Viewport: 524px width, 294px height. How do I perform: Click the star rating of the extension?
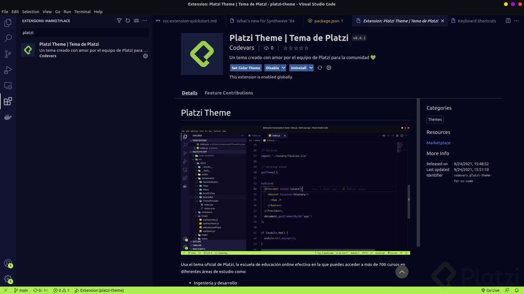296,48
